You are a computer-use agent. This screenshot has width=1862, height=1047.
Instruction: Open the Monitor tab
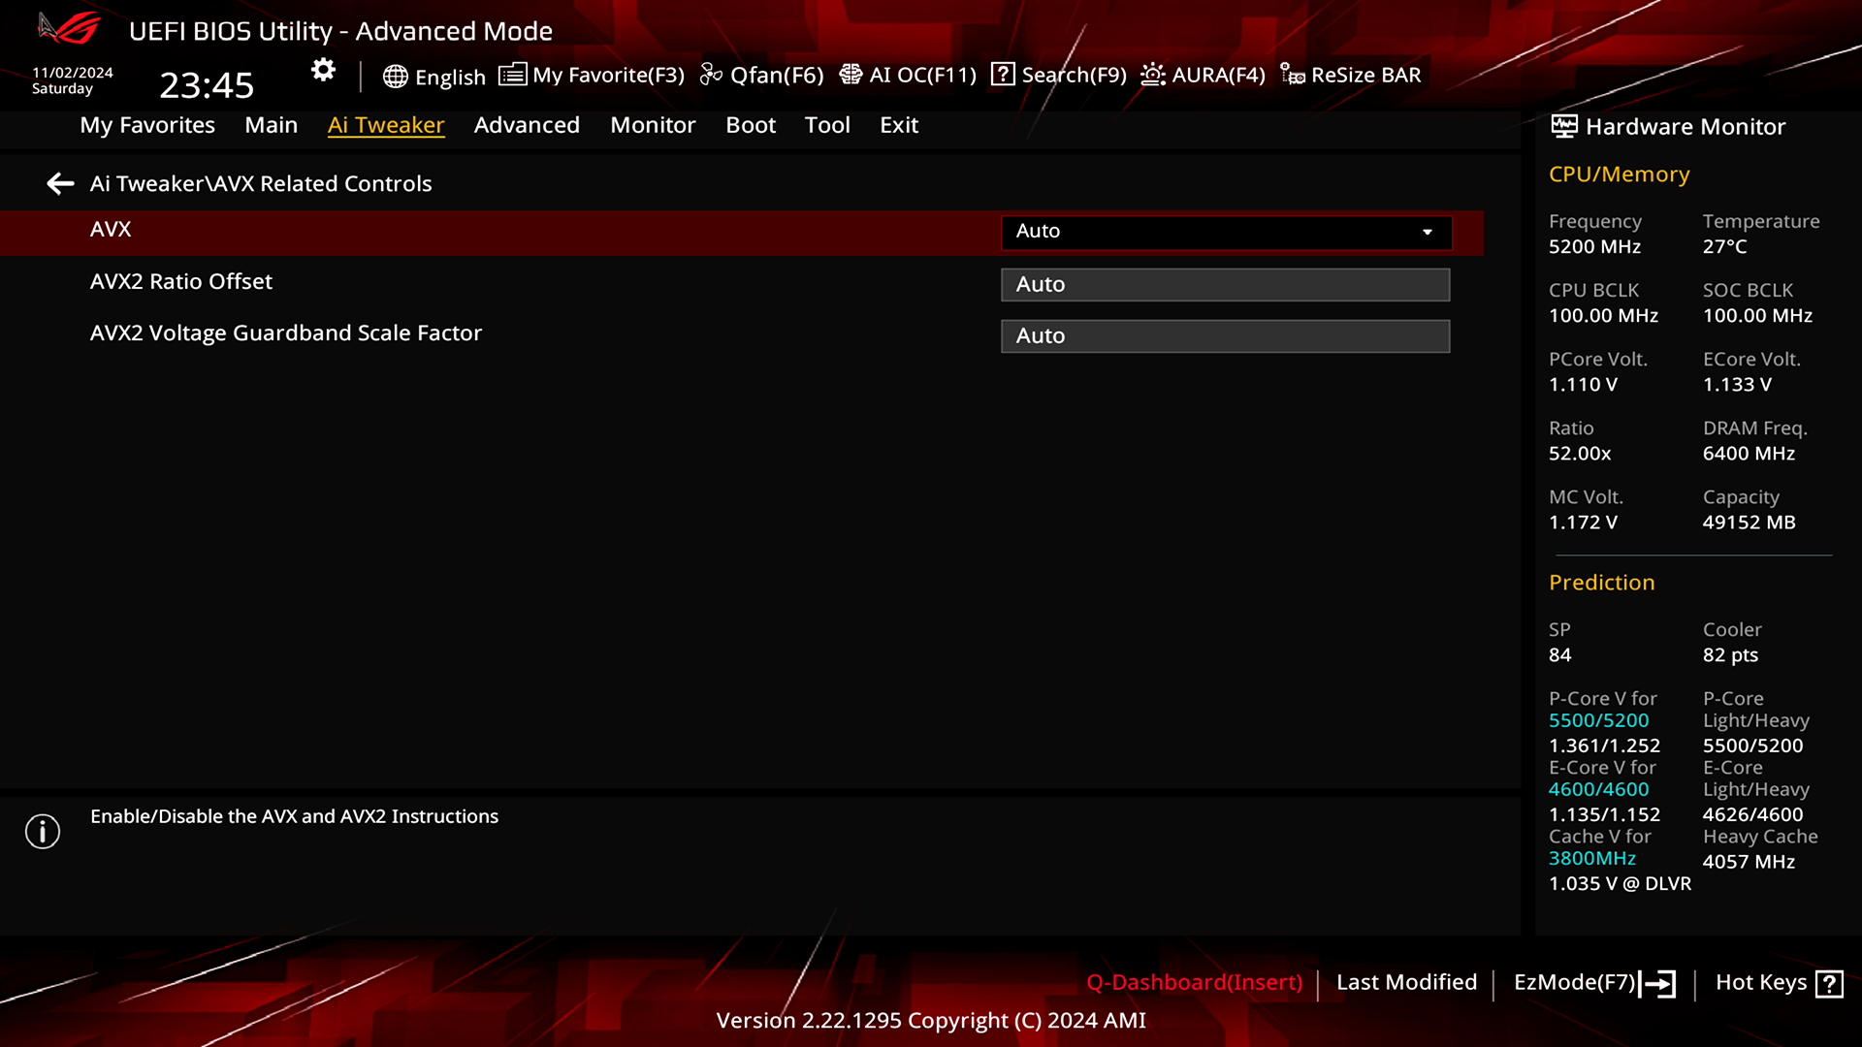(x=653, y=125)
